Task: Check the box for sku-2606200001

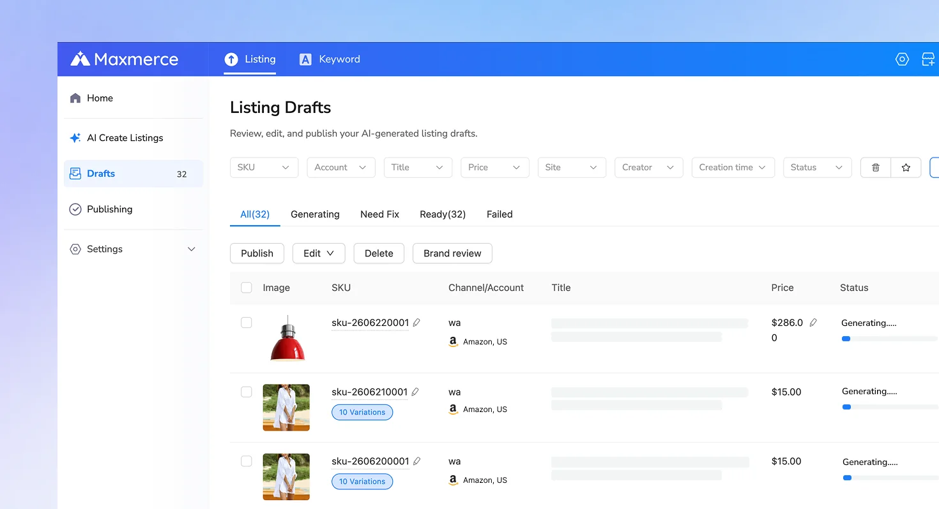Action: pos(247,461)
